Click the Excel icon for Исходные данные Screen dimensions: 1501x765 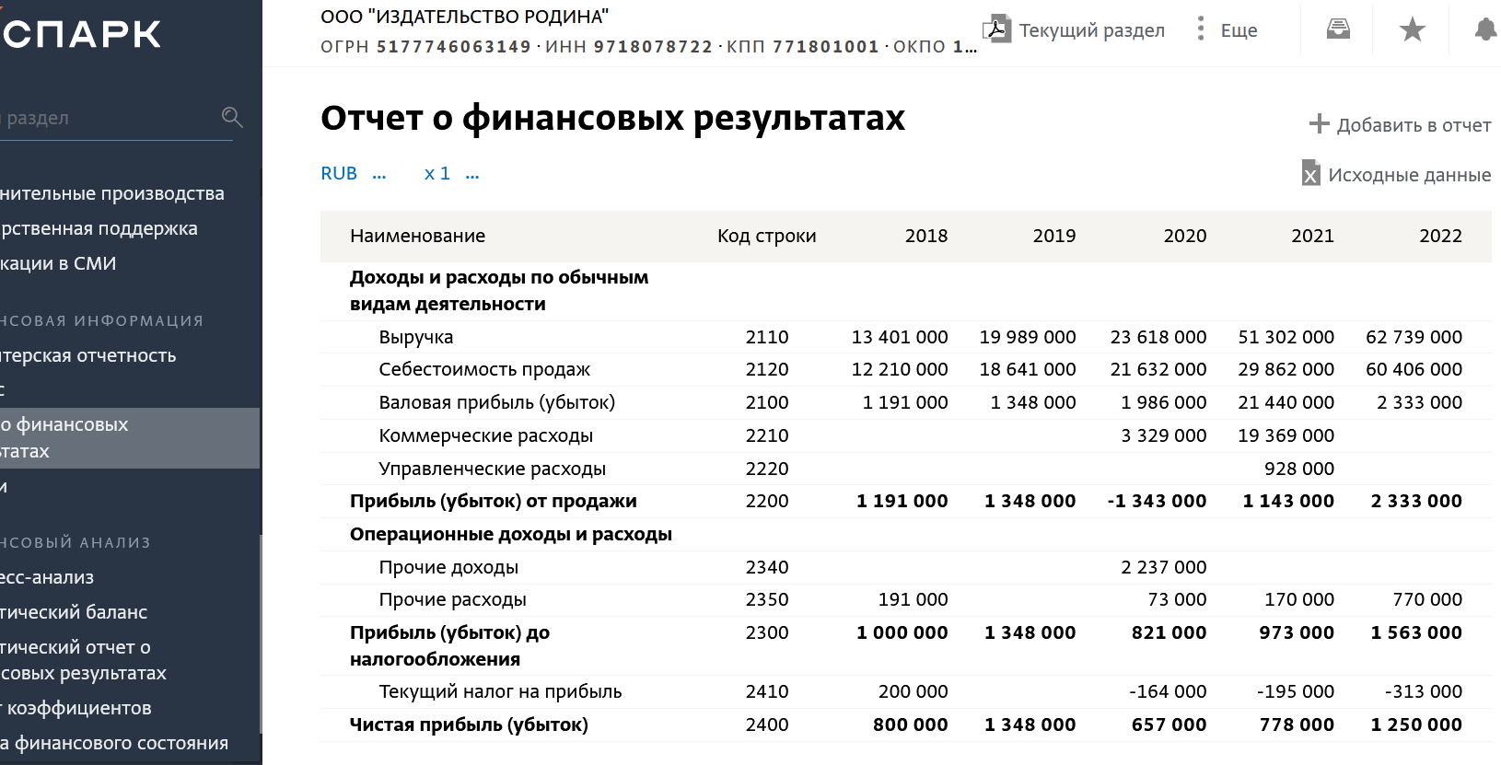(1310, 173)
